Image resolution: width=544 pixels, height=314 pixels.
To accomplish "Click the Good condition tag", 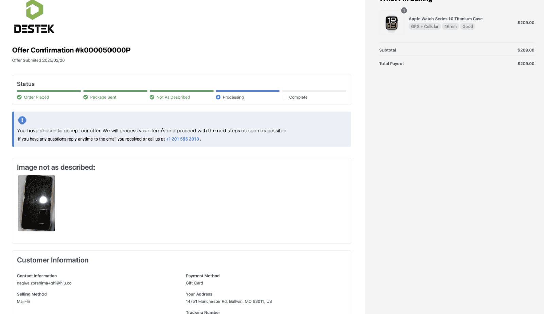I will pos(468,27).
